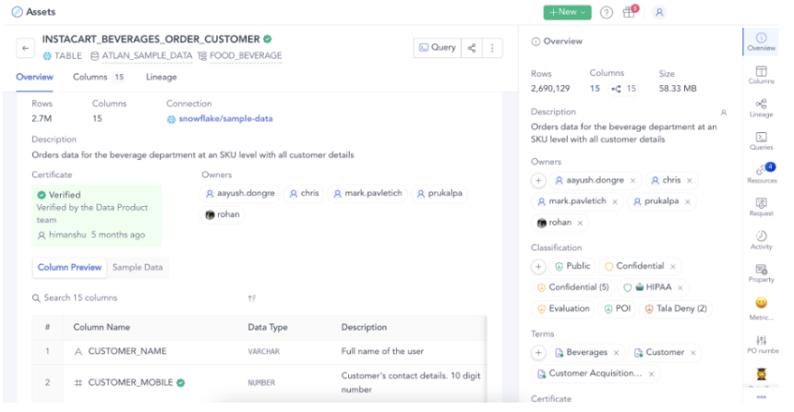
Task: Select the CUSTOMER_MOBILE column row
Action: pyautogui.click(x=259, y=383)
